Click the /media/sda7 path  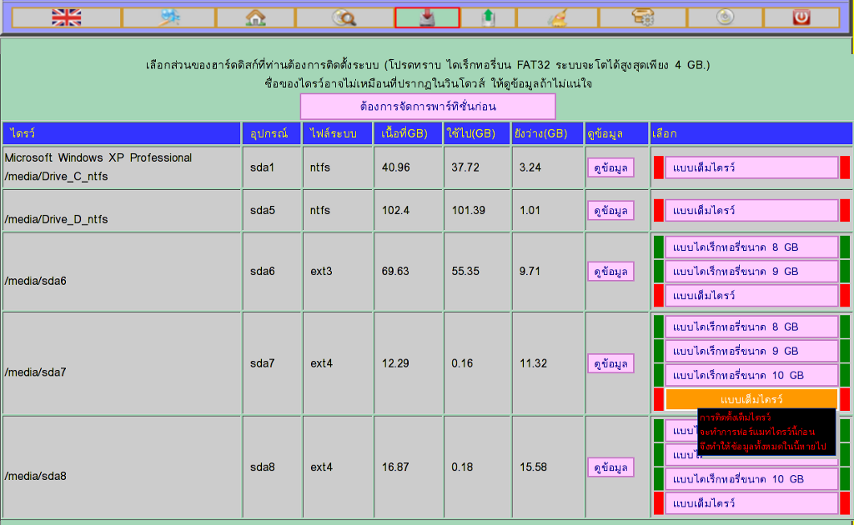coord(35,372)
